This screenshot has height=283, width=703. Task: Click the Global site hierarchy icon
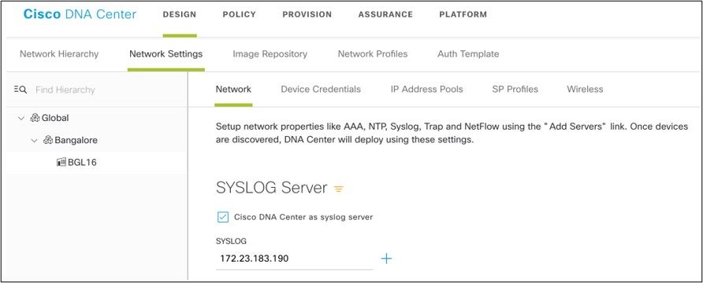click(x=35, y=118)
